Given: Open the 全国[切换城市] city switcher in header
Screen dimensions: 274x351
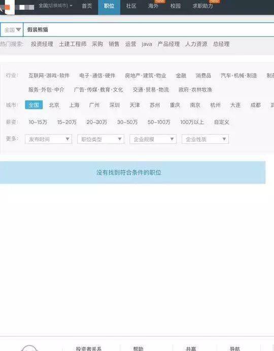Looking at the screenshot, I should (55, 6).
